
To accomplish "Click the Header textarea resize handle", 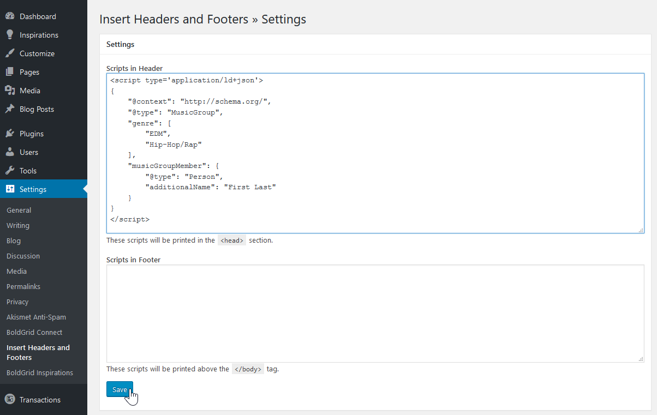I will tap(641, 230).
